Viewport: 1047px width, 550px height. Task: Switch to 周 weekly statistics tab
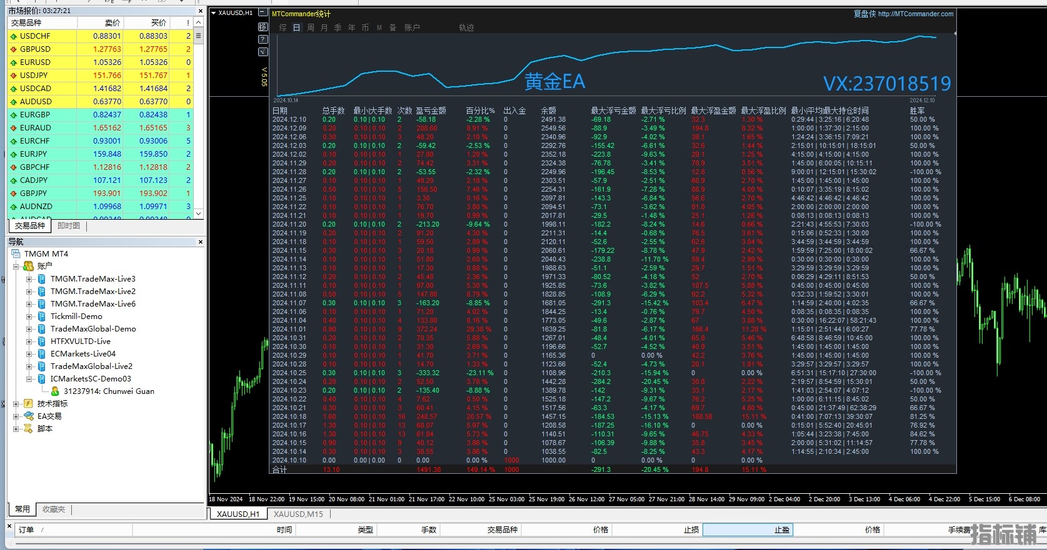(x=311, y=27)
